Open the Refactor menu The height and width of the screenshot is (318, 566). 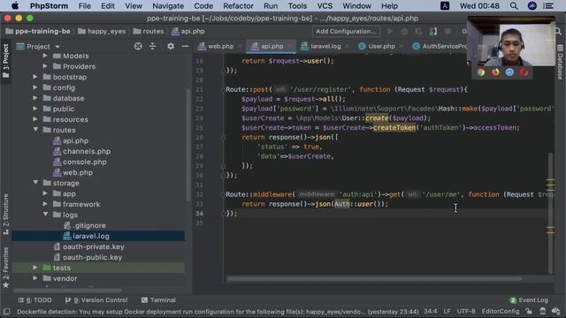(x=238, y=6)
